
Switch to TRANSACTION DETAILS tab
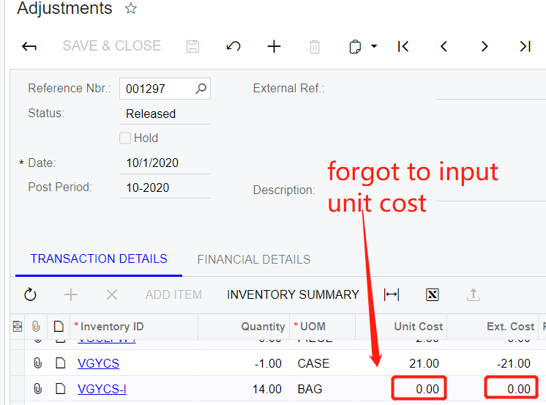pos(99,259)
